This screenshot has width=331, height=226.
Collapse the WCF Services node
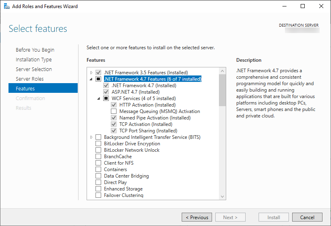point(99,98)
